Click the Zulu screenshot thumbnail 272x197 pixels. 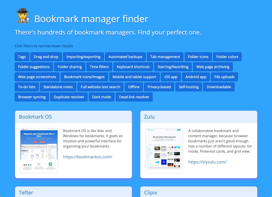[164, 150]
